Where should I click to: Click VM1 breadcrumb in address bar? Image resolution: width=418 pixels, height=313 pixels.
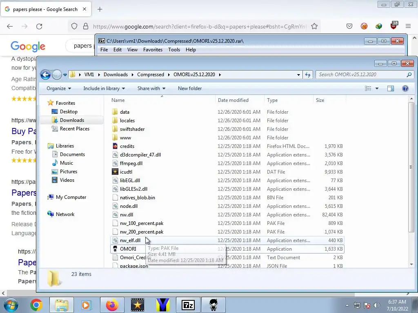click(x=89, y=75)
